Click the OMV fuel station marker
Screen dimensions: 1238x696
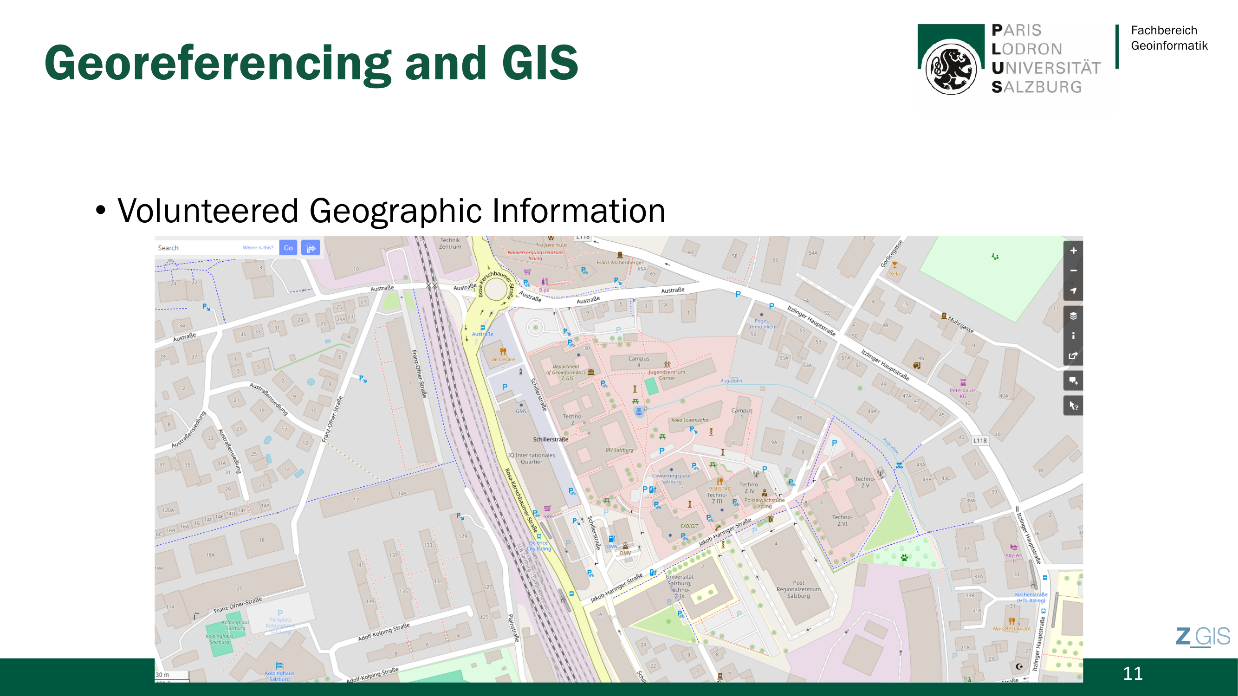[x=612, y=540]
